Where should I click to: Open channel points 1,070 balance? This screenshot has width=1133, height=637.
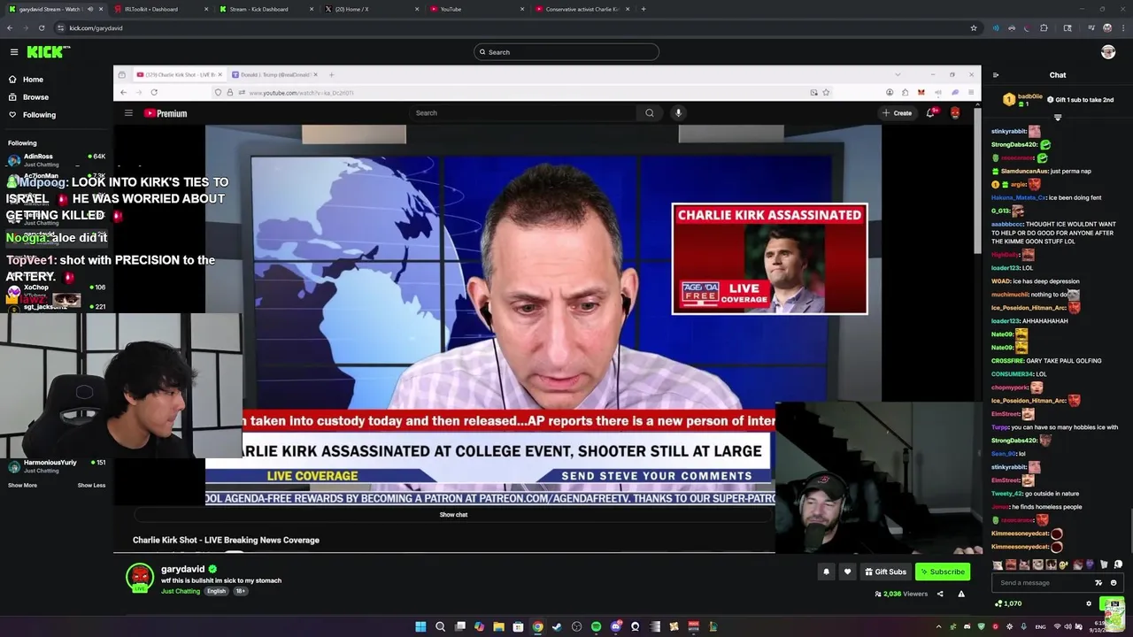[1008, 603]
